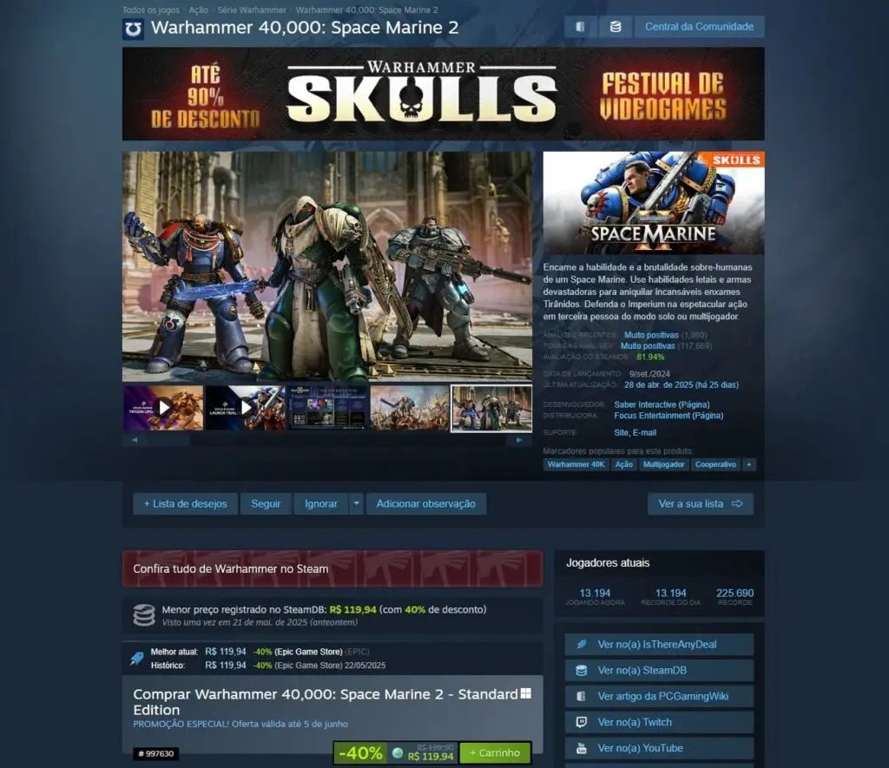Image resolution: width=889 pixels, height=768 pixels.
Task: Play the launch trailer thumbnail
Action: point(246,408)
